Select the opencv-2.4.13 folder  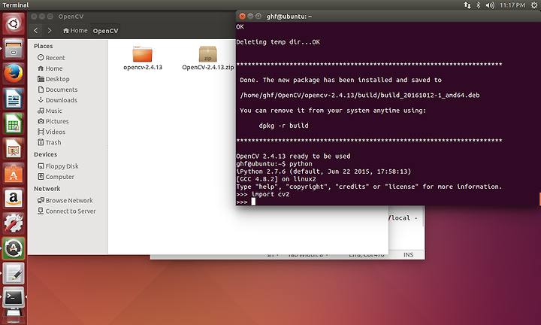click(x=143, y=58)
